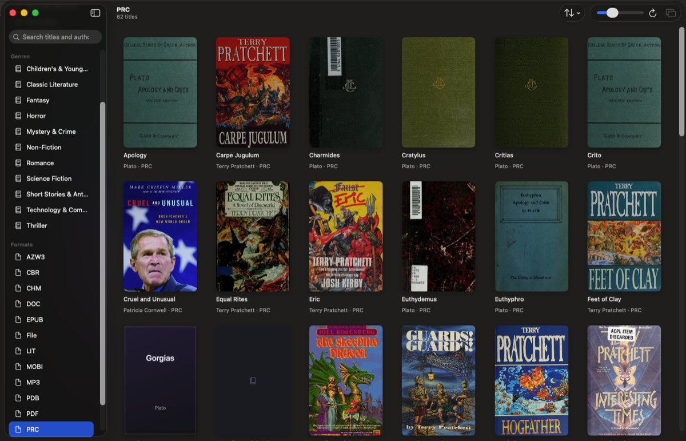Image resolution: width=686 pixels, height=441 pixels.
Task: Click the Thriller genre icon
Action: (x=18, y=225)
